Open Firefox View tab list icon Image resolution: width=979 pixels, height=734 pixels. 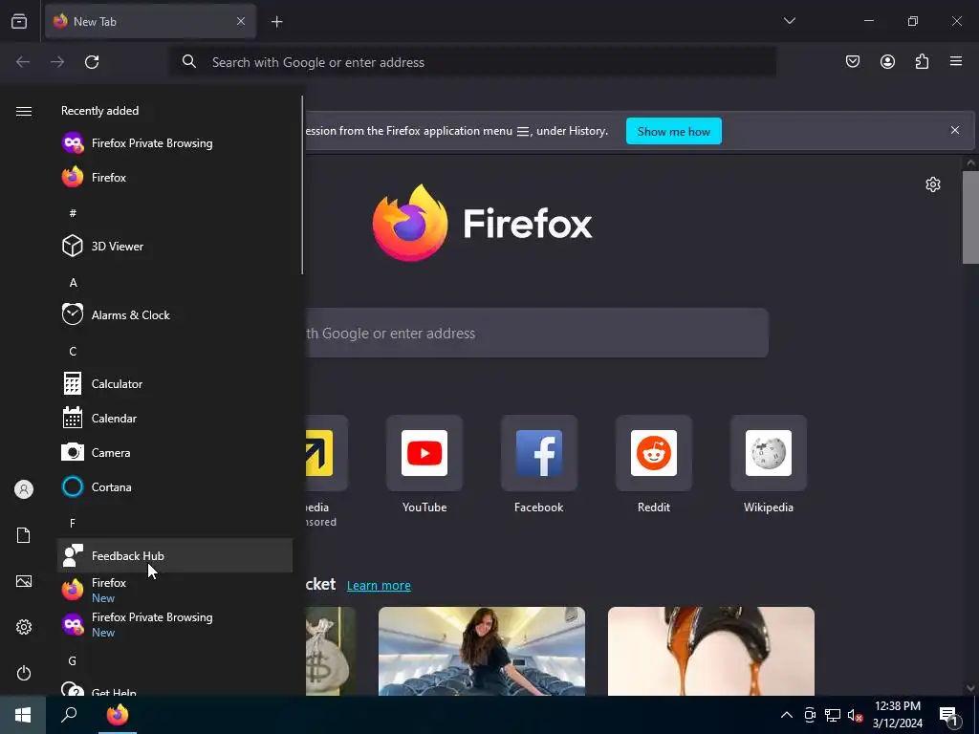(19, 21)
